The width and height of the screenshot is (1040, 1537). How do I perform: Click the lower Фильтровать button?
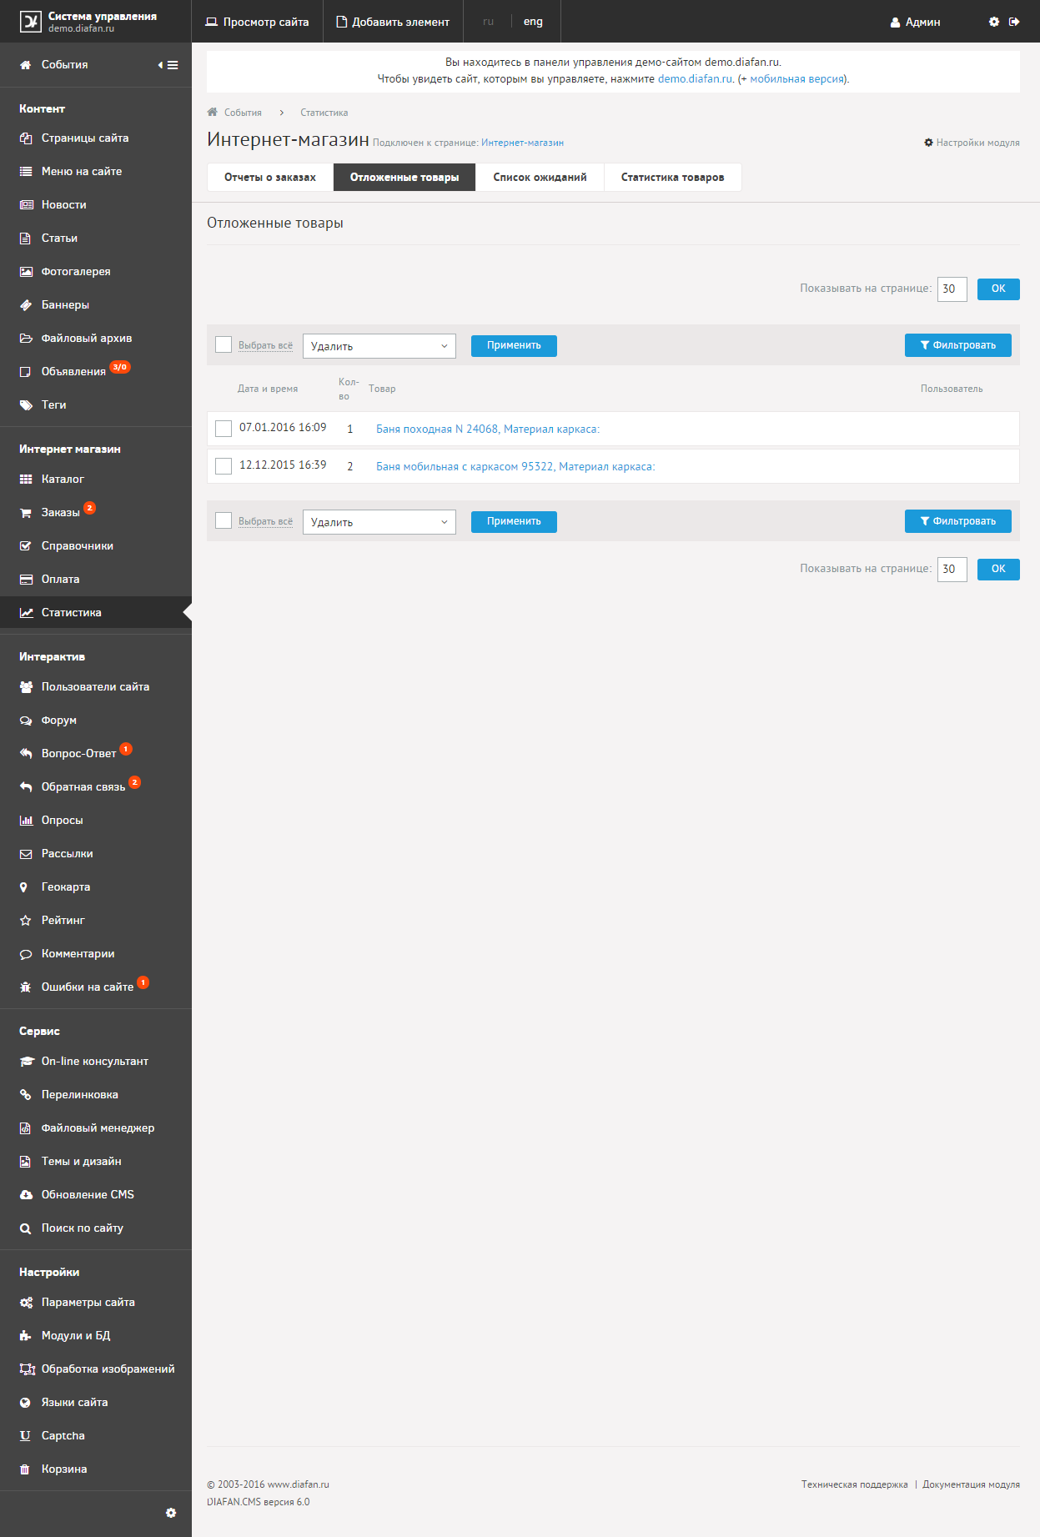pyautogui.click(x=958, y=521)
